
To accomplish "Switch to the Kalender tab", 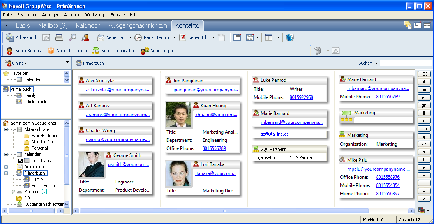I will tap(88, 25).
